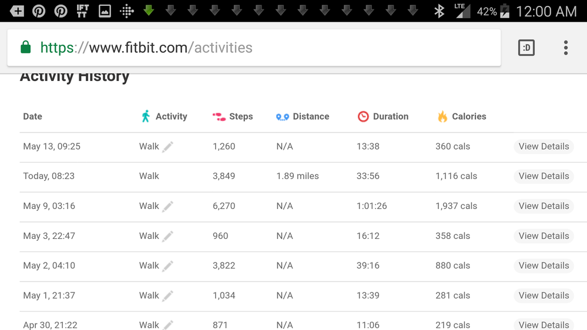
Task: Select the '358 cals' calories cell
Action: [x=452, y=235]
